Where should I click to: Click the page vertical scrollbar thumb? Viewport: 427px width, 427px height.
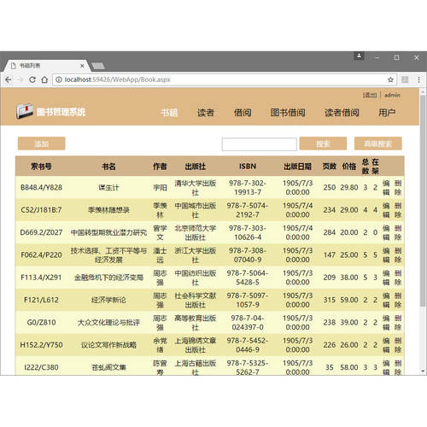423,201
